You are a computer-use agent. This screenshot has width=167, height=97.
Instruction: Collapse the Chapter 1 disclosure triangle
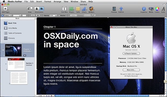click(x=3, y=50)
